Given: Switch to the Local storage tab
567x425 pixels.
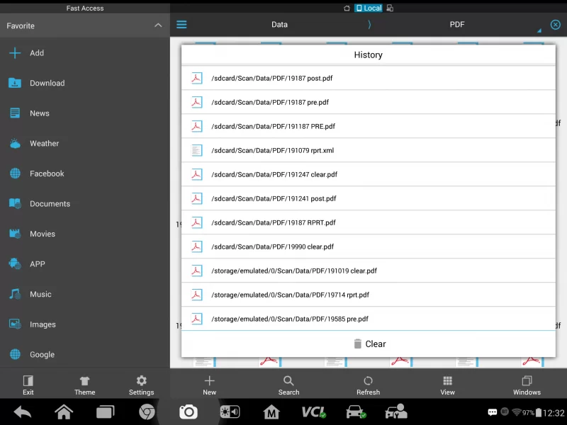Looking at the screenshot, I should 369,8.
